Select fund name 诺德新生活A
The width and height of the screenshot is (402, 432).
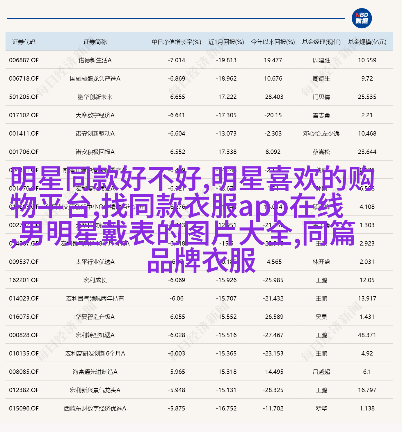95,60
